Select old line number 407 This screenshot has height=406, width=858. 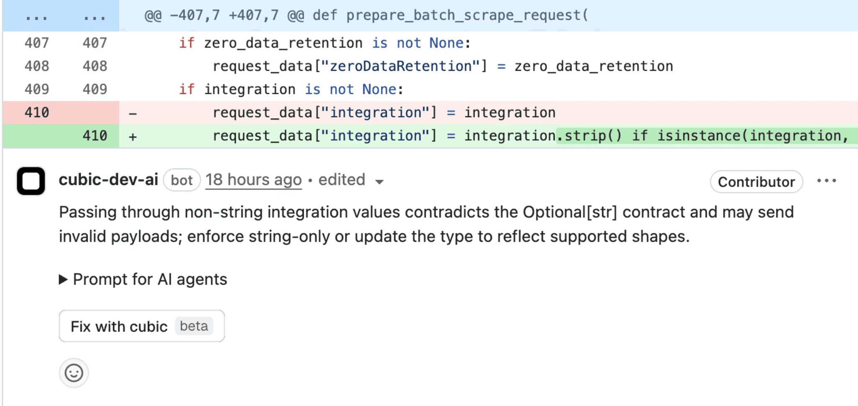pyautogui.click(x=37, y=43)
